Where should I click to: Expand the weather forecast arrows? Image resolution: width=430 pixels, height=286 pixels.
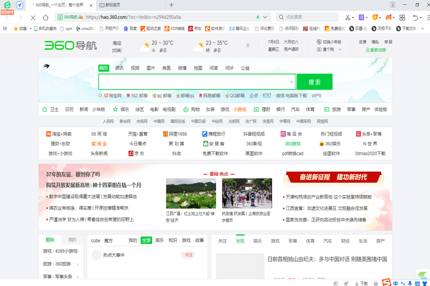click(x=247, y=46)
